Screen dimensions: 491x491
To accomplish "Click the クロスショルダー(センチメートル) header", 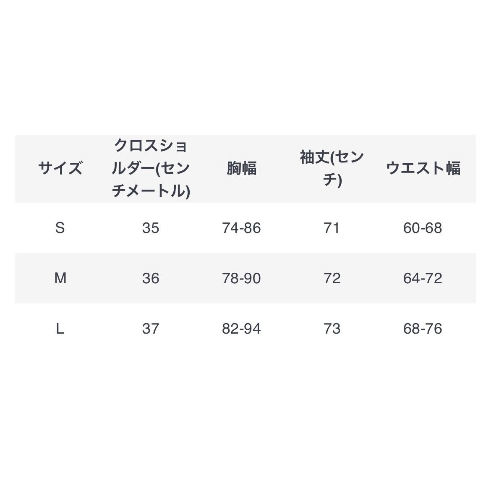I will (x=151, y=169).
